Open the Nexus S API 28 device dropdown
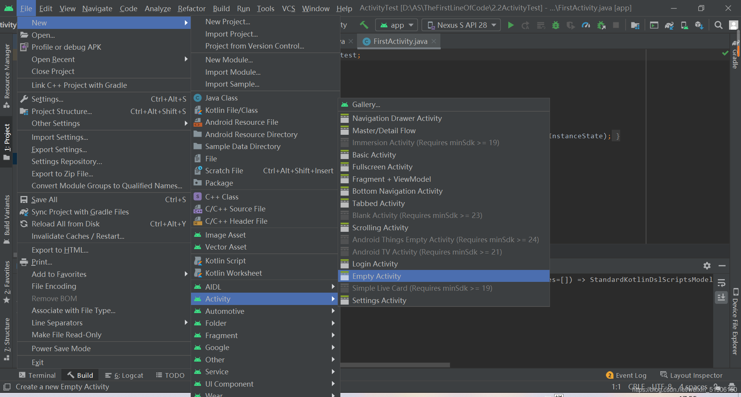 [461, 25]
